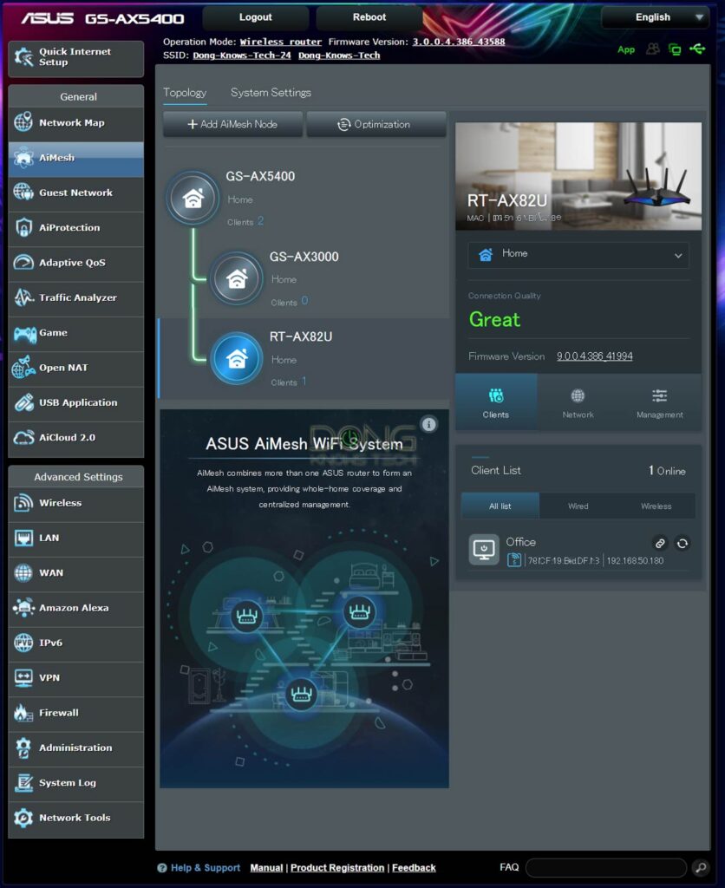Open the English language dropdown

point(656,17)
